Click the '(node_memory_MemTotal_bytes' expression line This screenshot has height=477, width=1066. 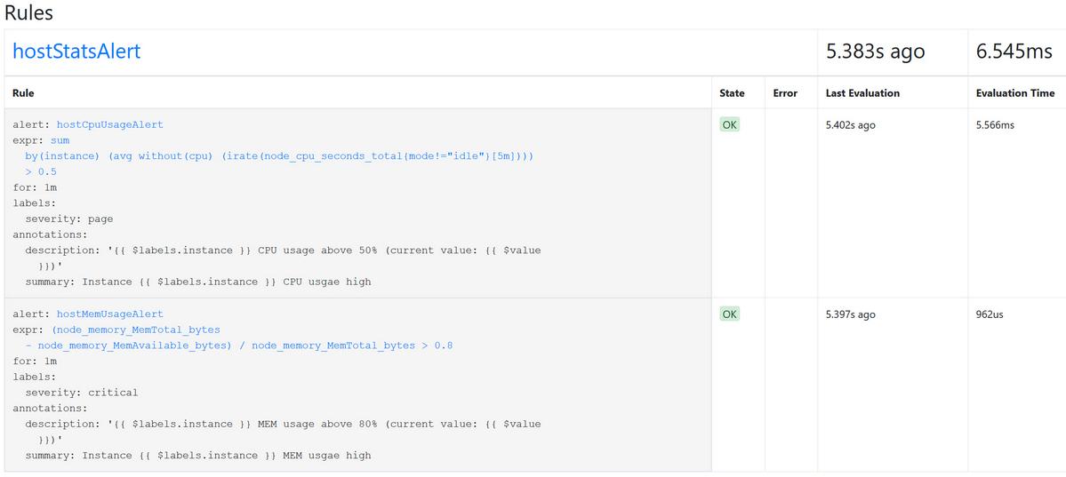(x=136, y=330)
